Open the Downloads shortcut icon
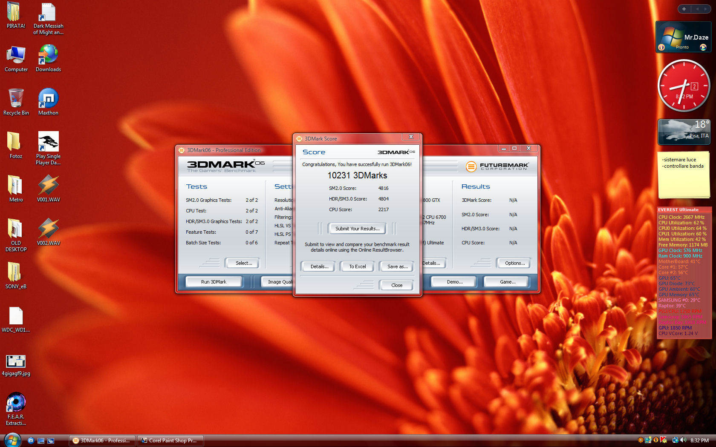 coord(48,58)
